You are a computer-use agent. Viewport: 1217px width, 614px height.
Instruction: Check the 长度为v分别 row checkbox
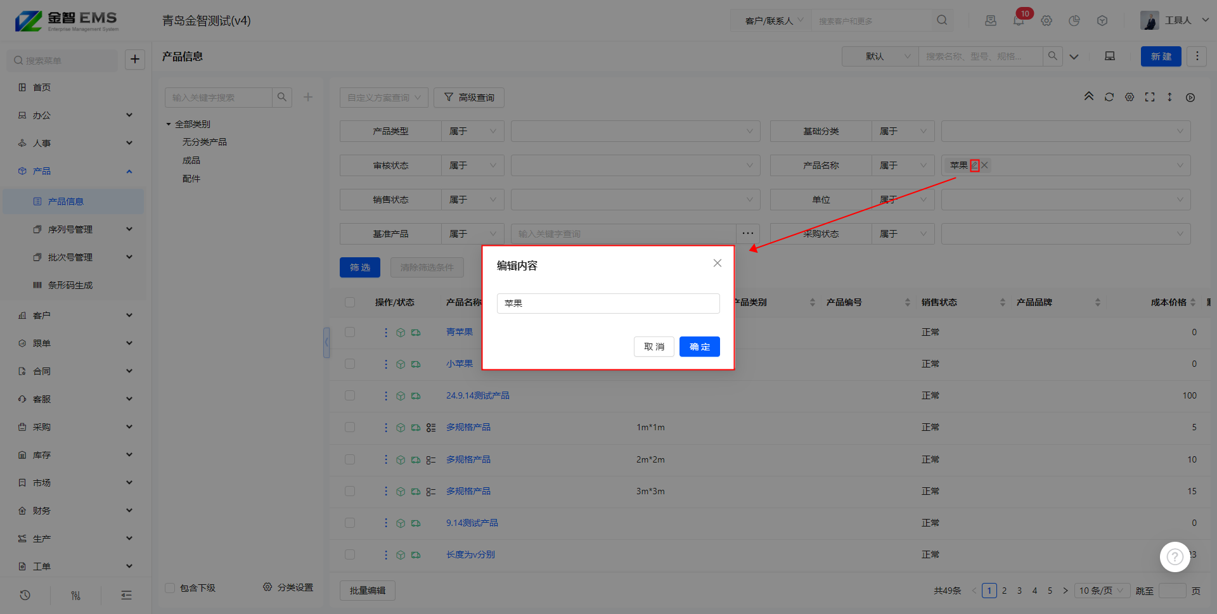pyautogui.click(x=350, y=554)
